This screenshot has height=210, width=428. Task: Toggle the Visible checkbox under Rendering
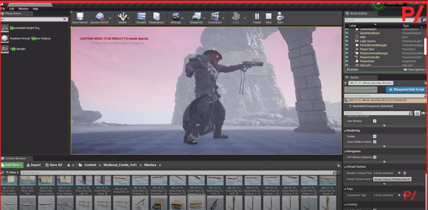pos(374,136)
